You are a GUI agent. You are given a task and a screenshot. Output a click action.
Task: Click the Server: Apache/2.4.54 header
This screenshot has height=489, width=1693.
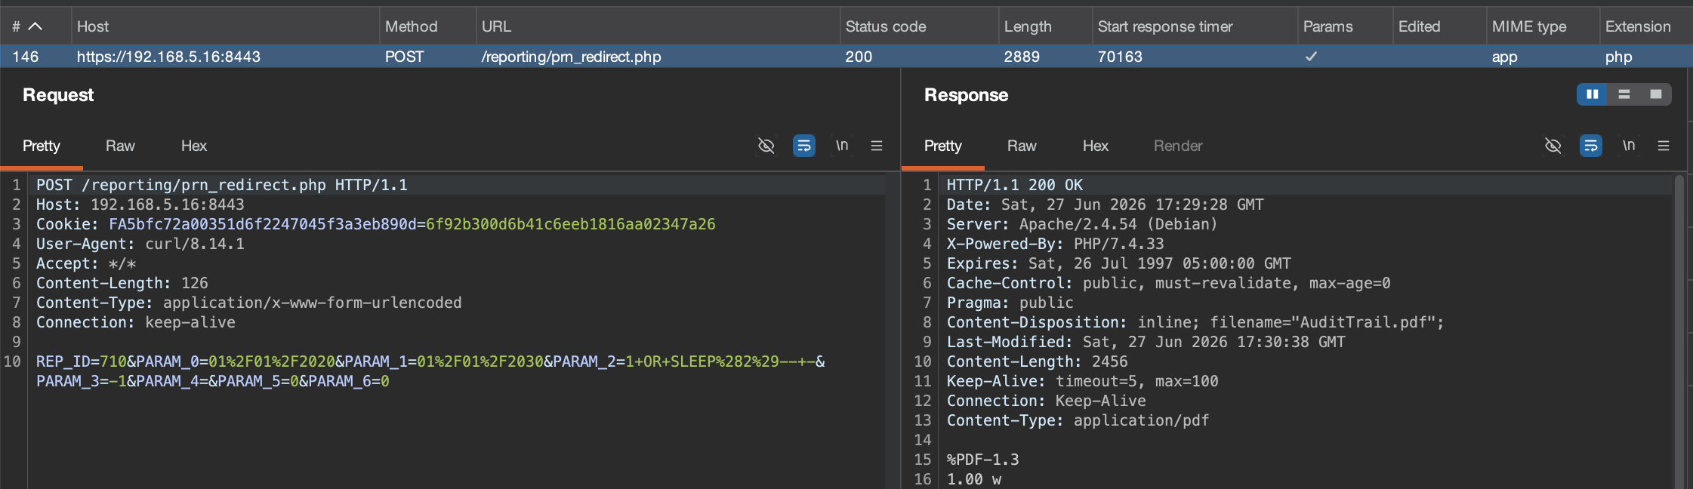[x=1082, y=224]
